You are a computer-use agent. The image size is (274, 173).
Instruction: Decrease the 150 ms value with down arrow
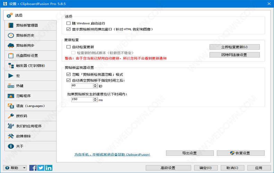tap(95, 100)
